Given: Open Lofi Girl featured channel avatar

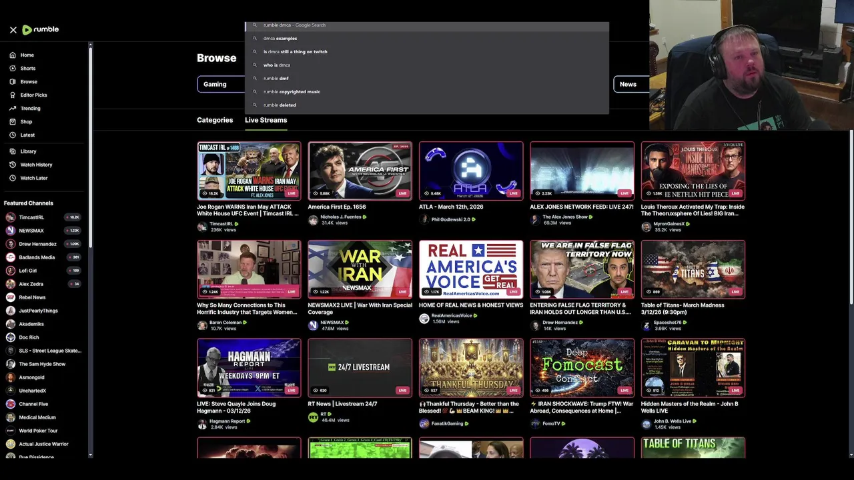Looking at the screenshot, I should point(11,271).
